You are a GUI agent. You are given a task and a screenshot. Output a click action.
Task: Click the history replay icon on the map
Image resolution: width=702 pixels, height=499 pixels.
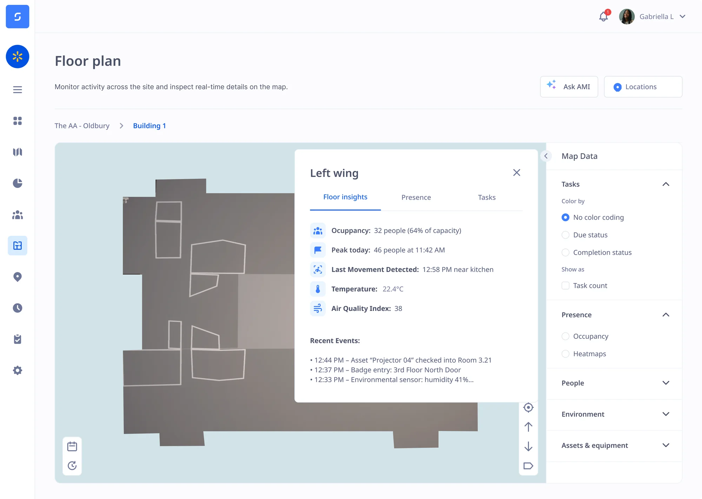(72, 466)
